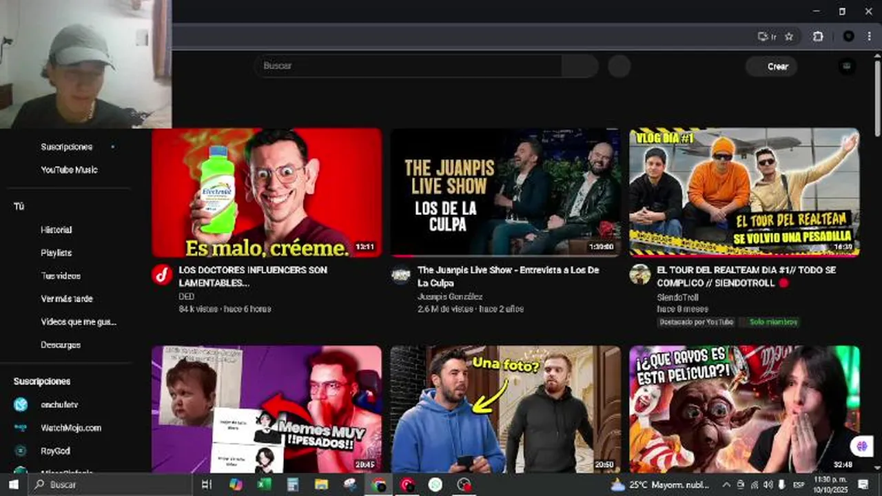The width and height of the screenshot is (882, 496).
Task: Play The Juanpis Live Show thumbnail
Action: (x=506, y=192)
